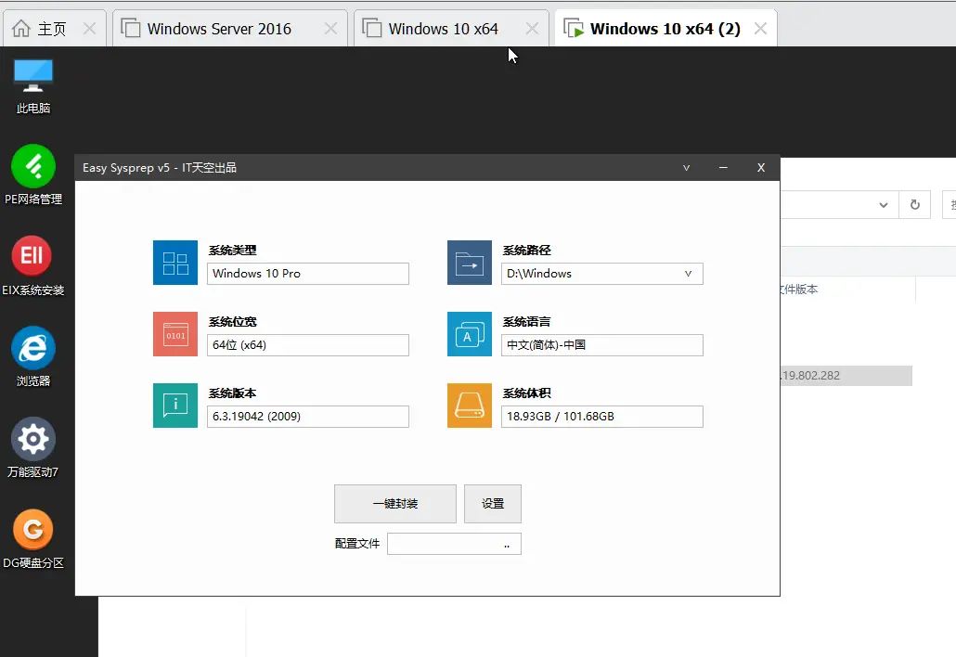Click the 系统类型 Windows 10 Pro field

pos(308,274)
